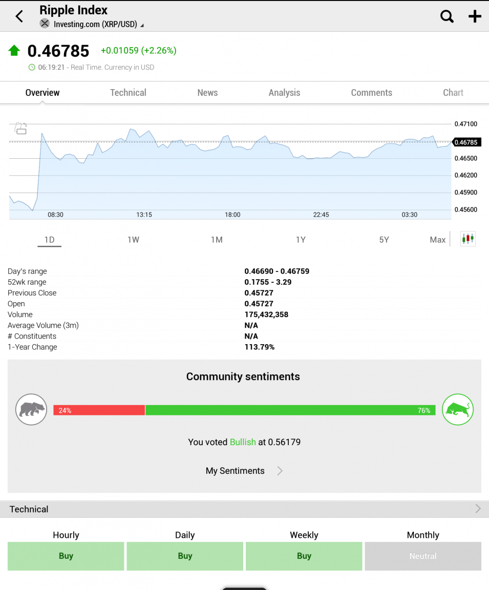Viewport: 489px width, 590px height.
Task: Switch to the Chart tab
Action: 453,93
